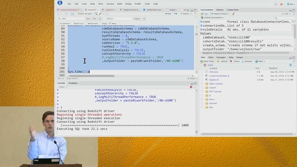Image resolution: width=297 pixels, height=167 pixels.
Task: Open the code tools wand menu
Action: click(101, 13)
